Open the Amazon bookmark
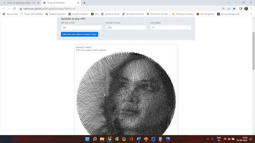This screenshot has height=143, width=255. 158,14
